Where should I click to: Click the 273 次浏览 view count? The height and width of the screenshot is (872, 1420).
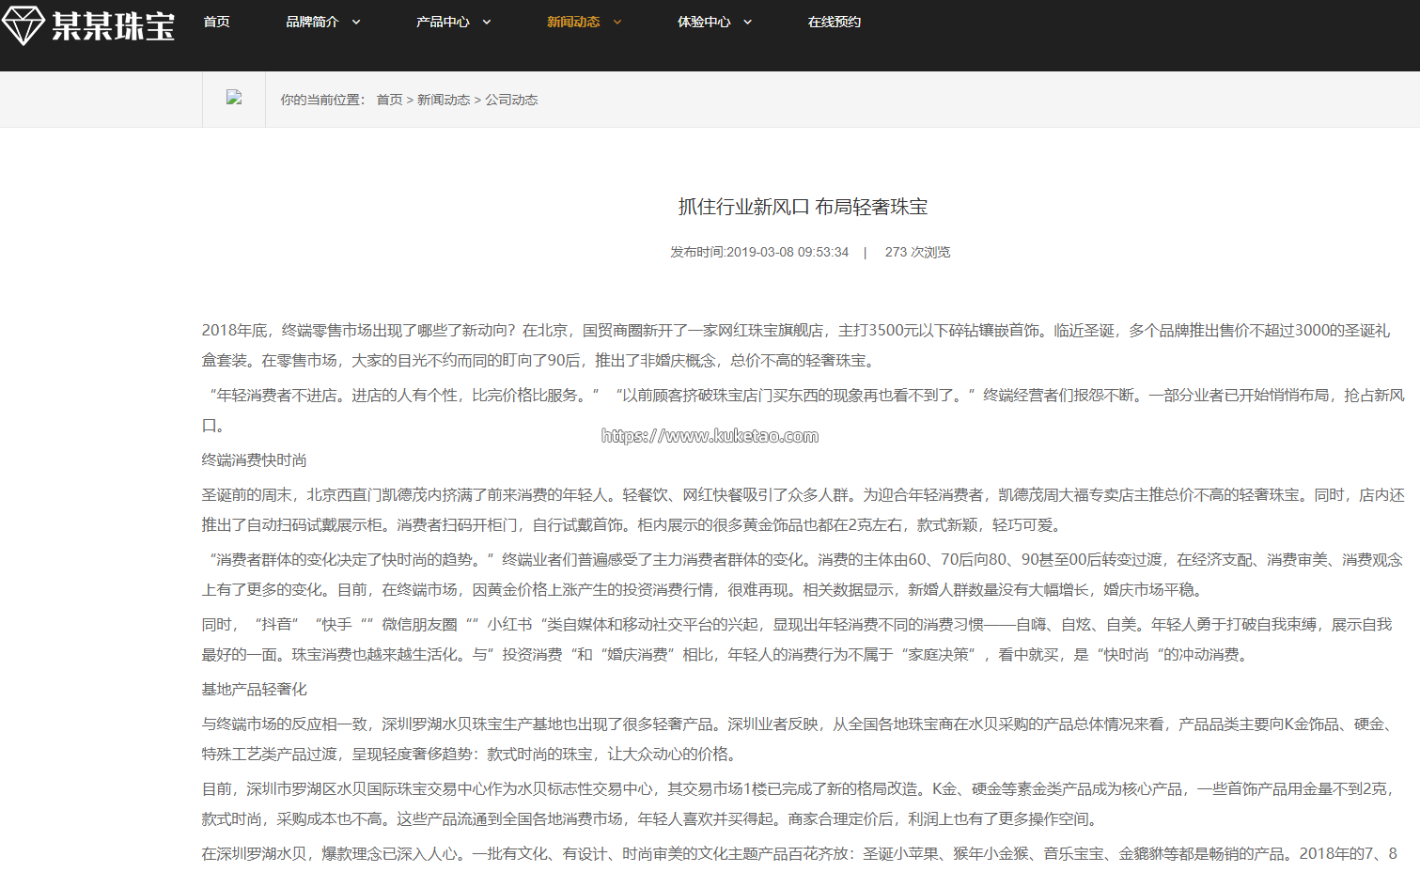(917, 252)
